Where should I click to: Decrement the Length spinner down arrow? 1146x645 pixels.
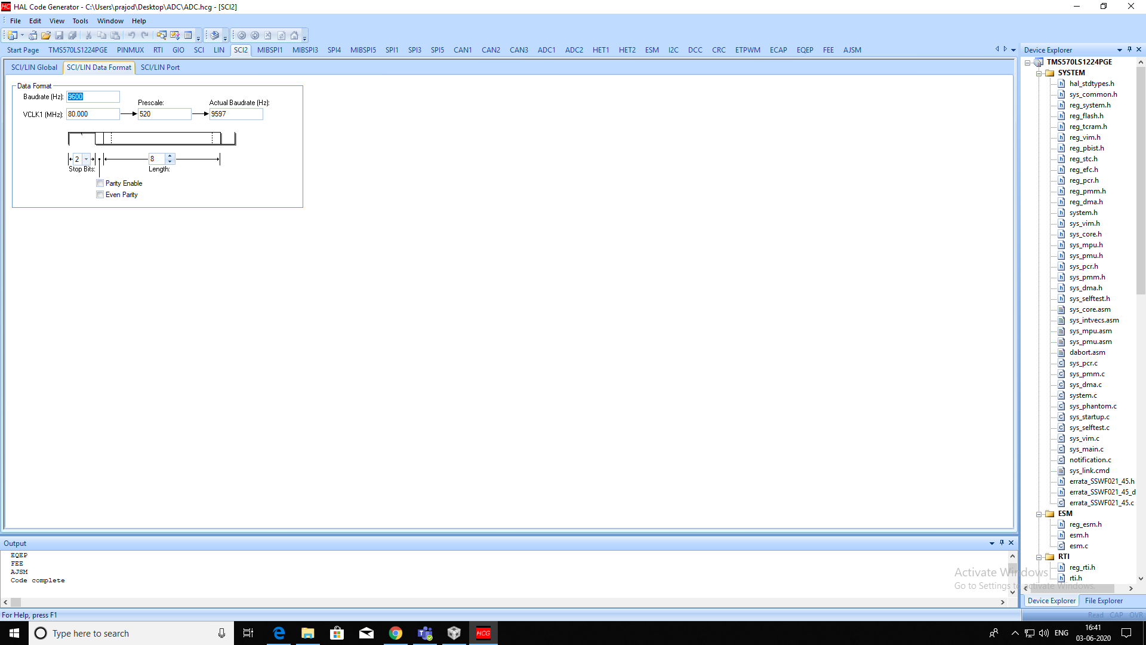[x=170, y=161]
